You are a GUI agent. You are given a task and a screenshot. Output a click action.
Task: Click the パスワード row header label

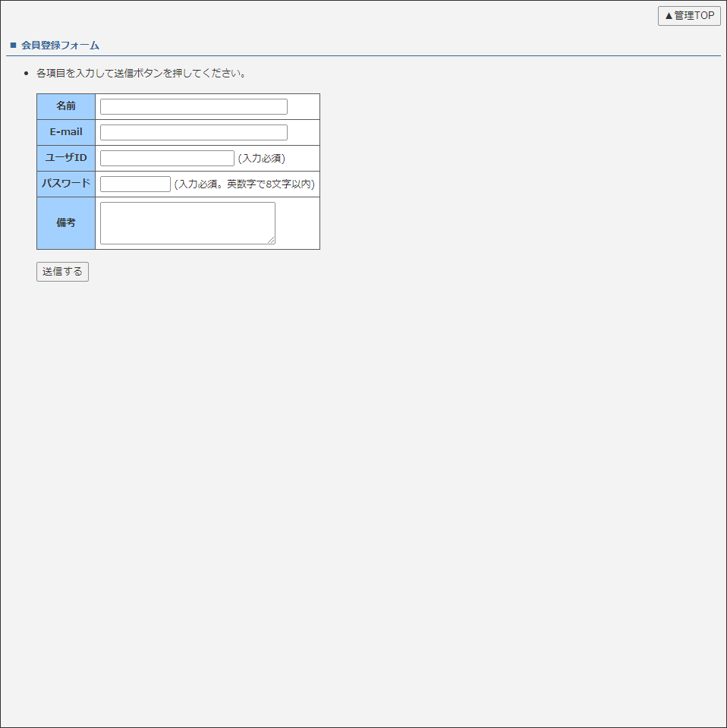[65, 183]
